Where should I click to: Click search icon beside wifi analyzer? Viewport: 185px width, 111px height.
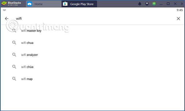[14, 54]
